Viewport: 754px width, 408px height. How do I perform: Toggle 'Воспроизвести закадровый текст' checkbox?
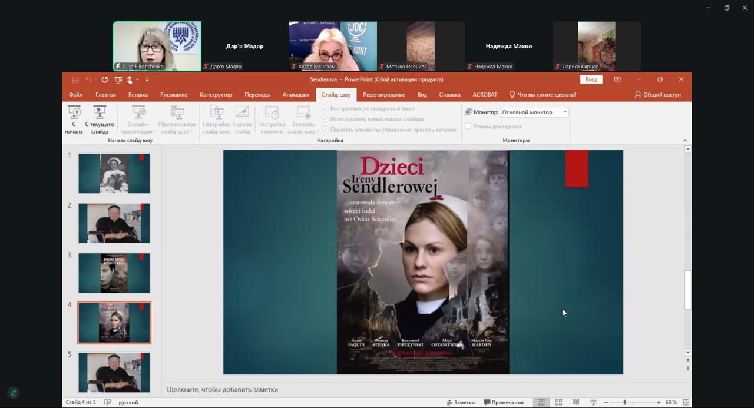325,108
